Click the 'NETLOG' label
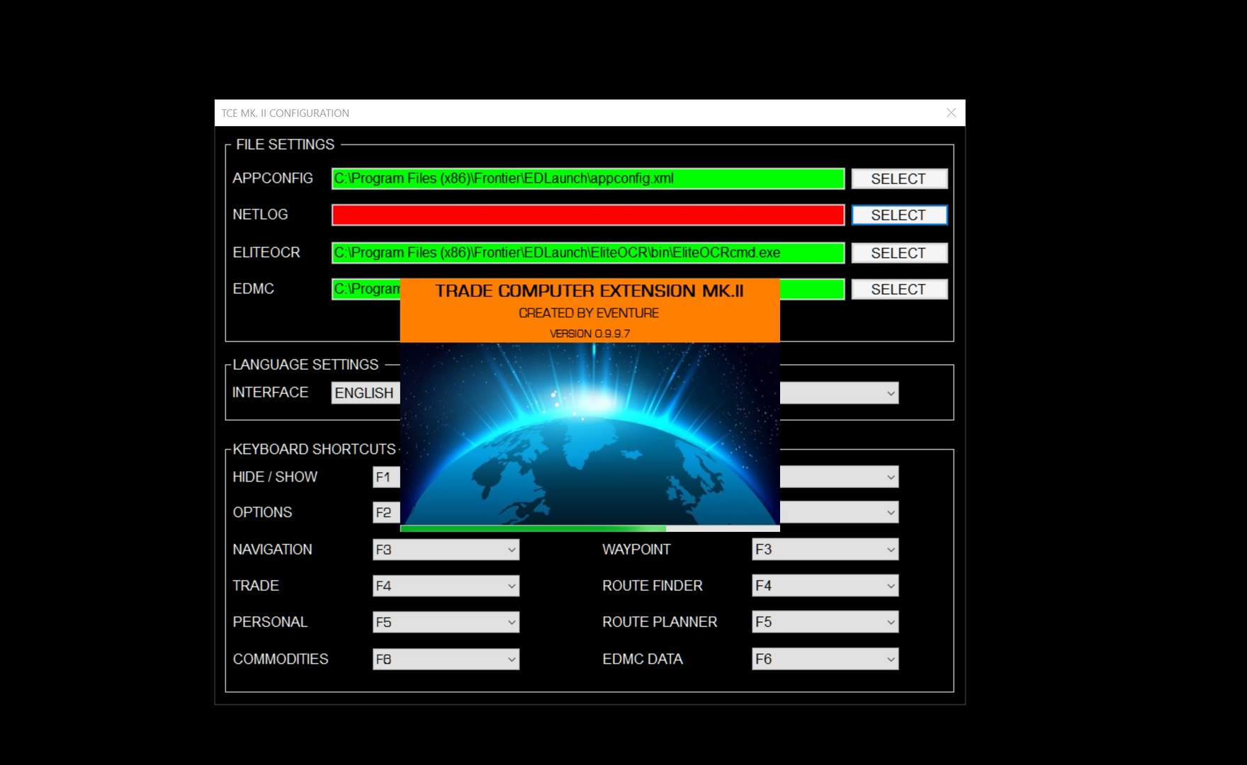The height and width of the screenshot is (765, 1247). (x=260, y=215)
